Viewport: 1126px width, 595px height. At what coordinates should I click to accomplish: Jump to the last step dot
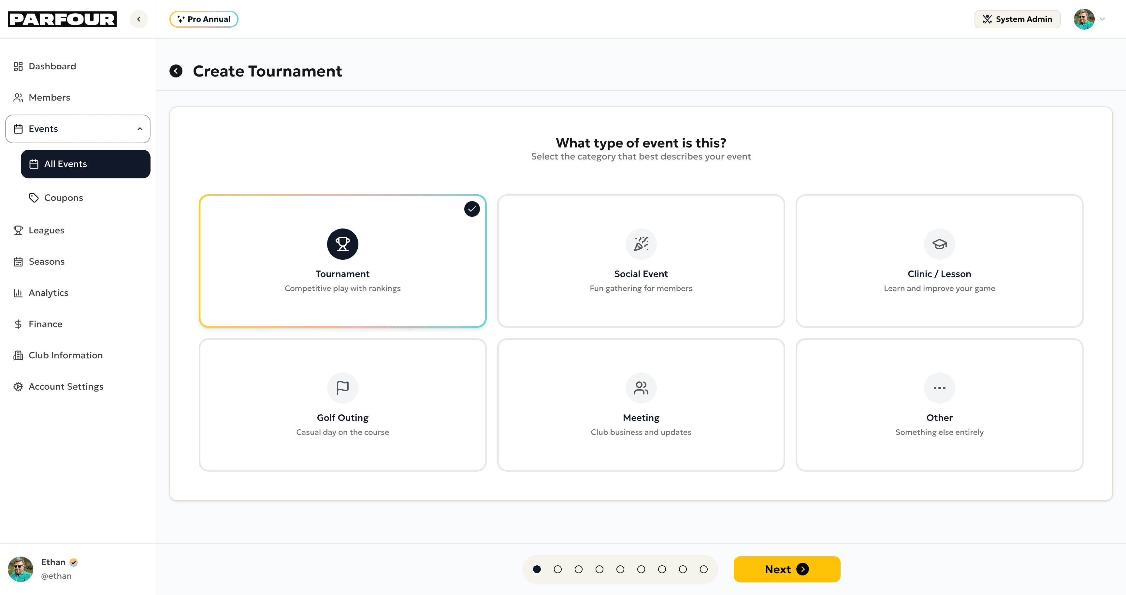coord(703,569)
